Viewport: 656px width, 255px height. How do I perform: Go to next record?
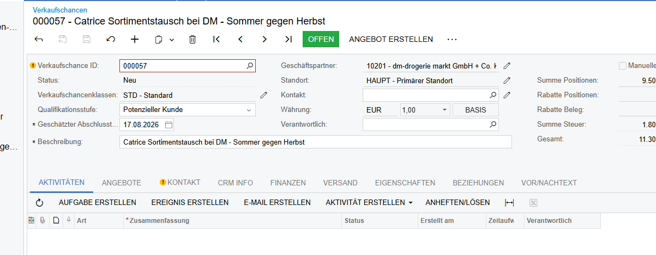click(x=264, y=39)
